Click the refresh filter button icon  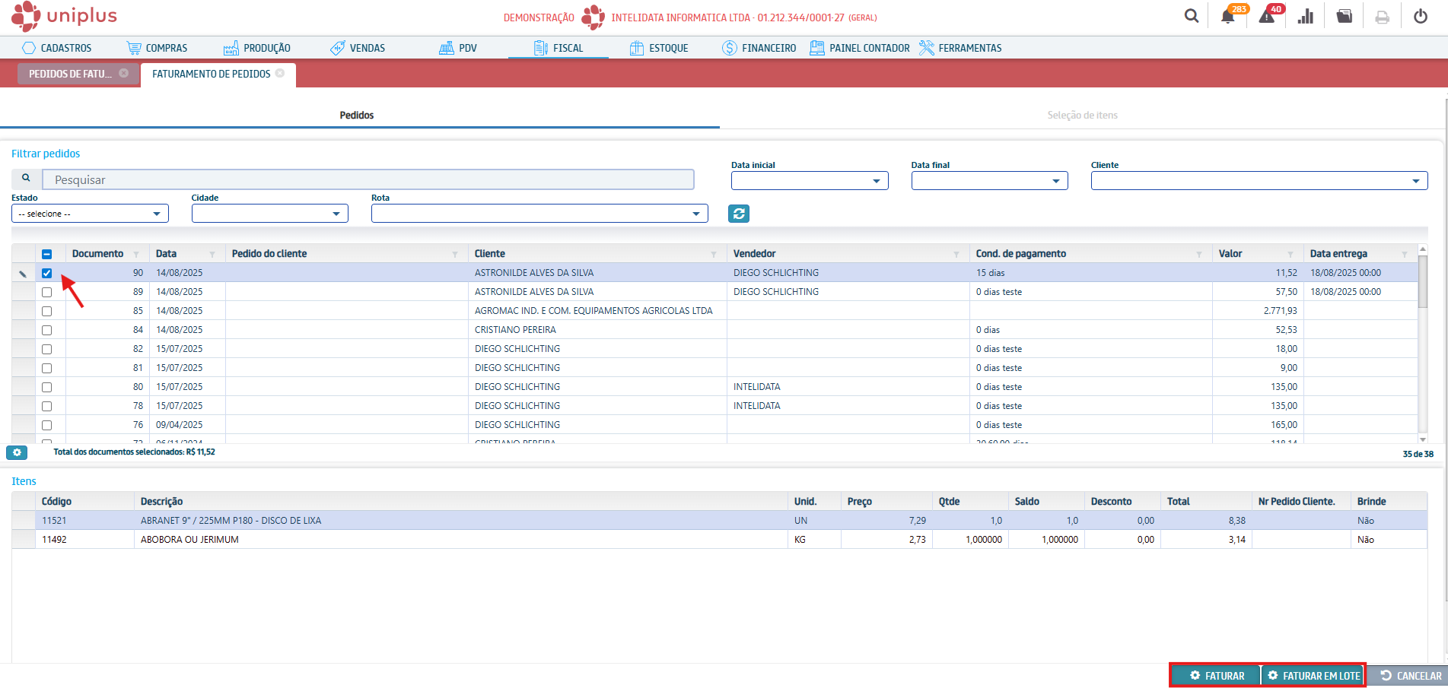coord(739,214)
